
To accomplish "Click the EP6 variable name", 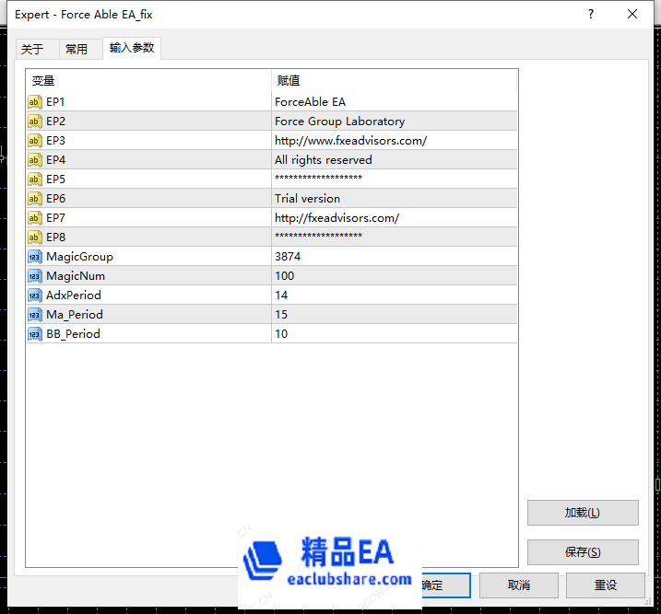I will pos(55,199).
